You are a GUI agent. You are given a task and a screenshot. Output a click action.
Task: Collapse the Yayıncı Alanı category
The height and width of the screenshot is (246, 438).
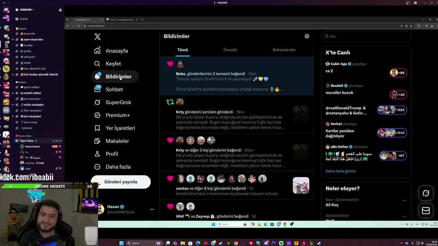point(25,136)
